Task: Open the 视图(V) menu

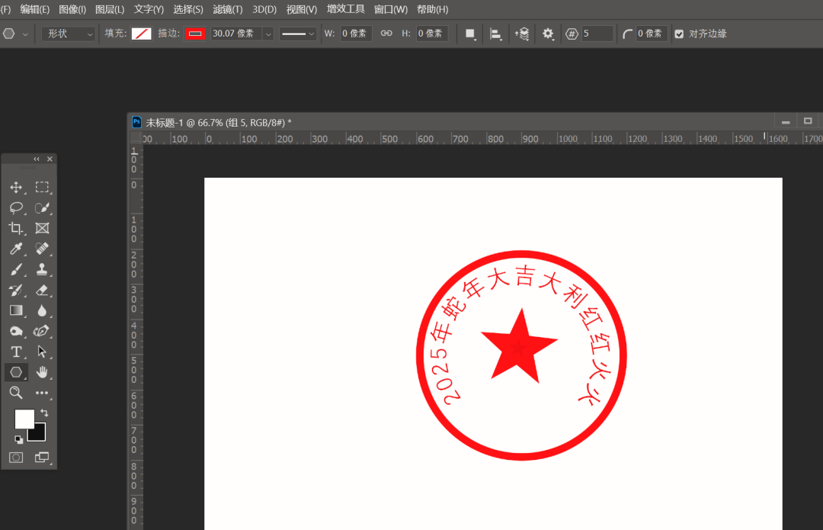Action: click(x=301, y=9)
